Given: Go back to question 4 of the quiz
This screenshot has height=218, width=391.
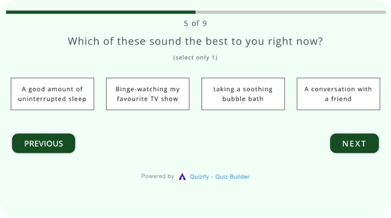Looking at the screenshot, I should (44, 143).
